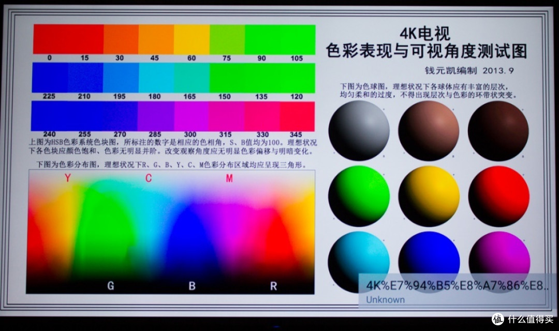This screenshot has height=331, width=559.
Task: Select the violet swatch labeled 285
Action: point(155,116)
